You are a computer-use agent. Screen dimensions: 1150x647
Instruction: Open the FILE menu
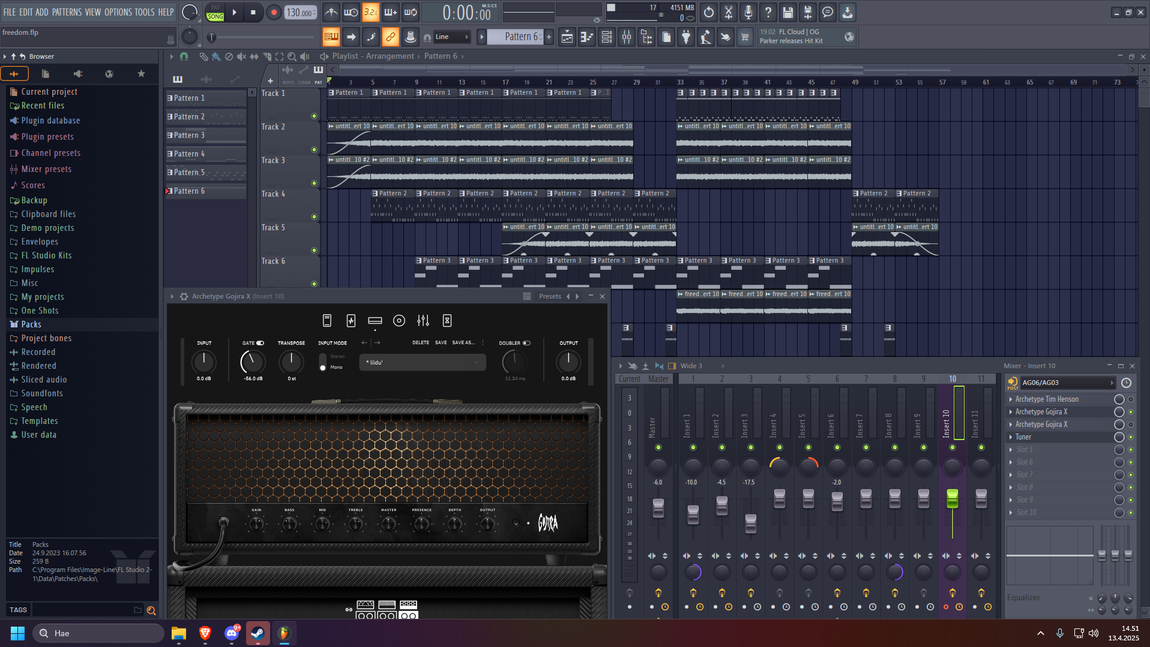pyautogui.click(x=10, y=12)
